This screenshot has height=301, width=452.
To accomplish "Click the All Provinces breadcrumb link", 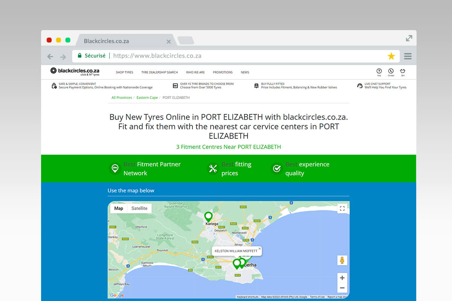I will 122,97.
